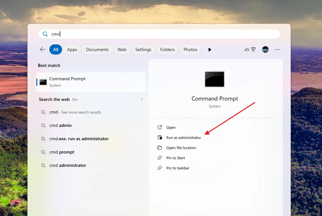
Task: Switch to the Photos filter tab
Action: coord(190,49)
